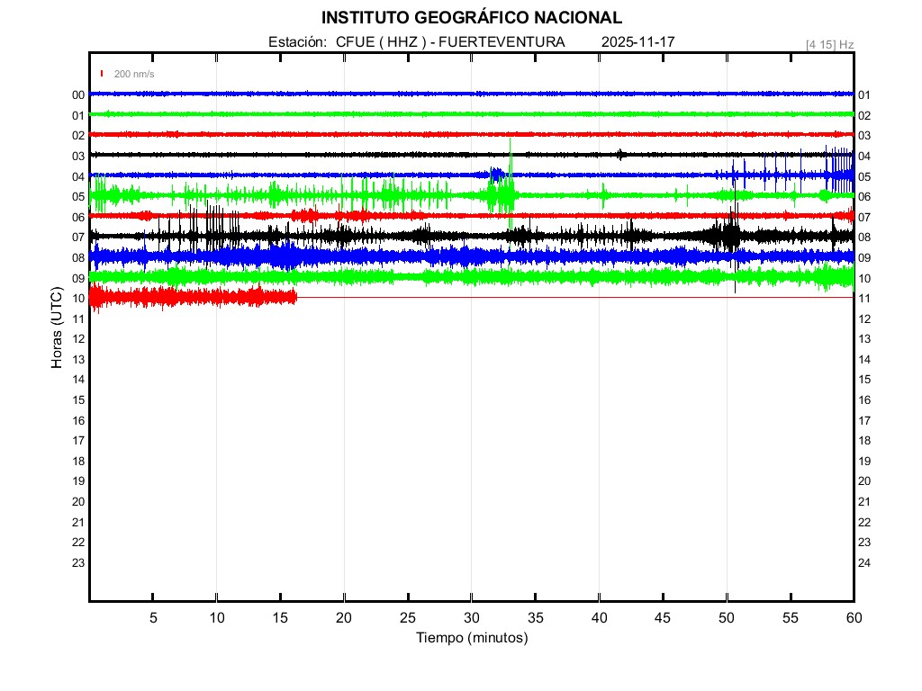Screen dimensions: 922x691
Task: Click the 45 minute tick label
Action: tap(662, 618)
